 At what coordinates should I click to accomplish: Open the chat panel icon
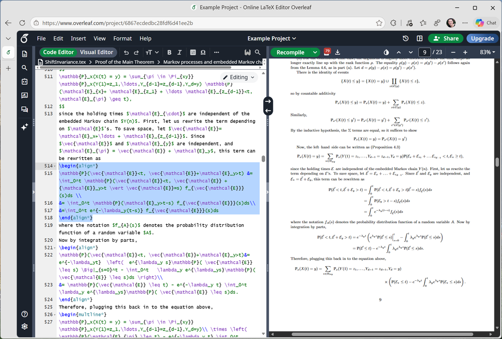(x=24, y=109)
